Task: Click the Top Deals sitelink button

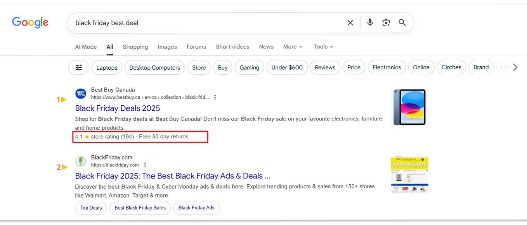Action: 91,208
